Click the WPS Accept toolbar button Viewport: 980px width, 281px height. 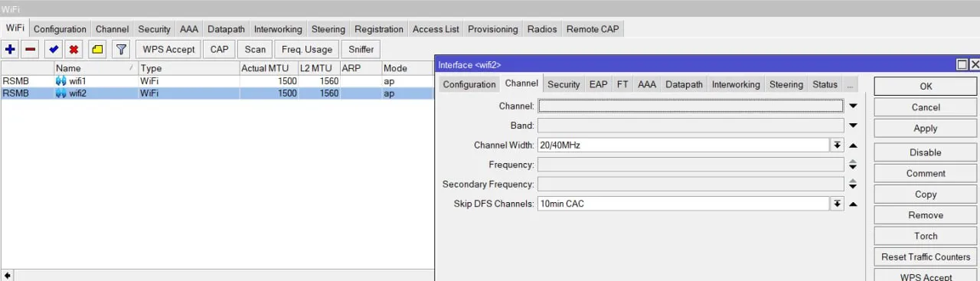[x=169, y=49]
